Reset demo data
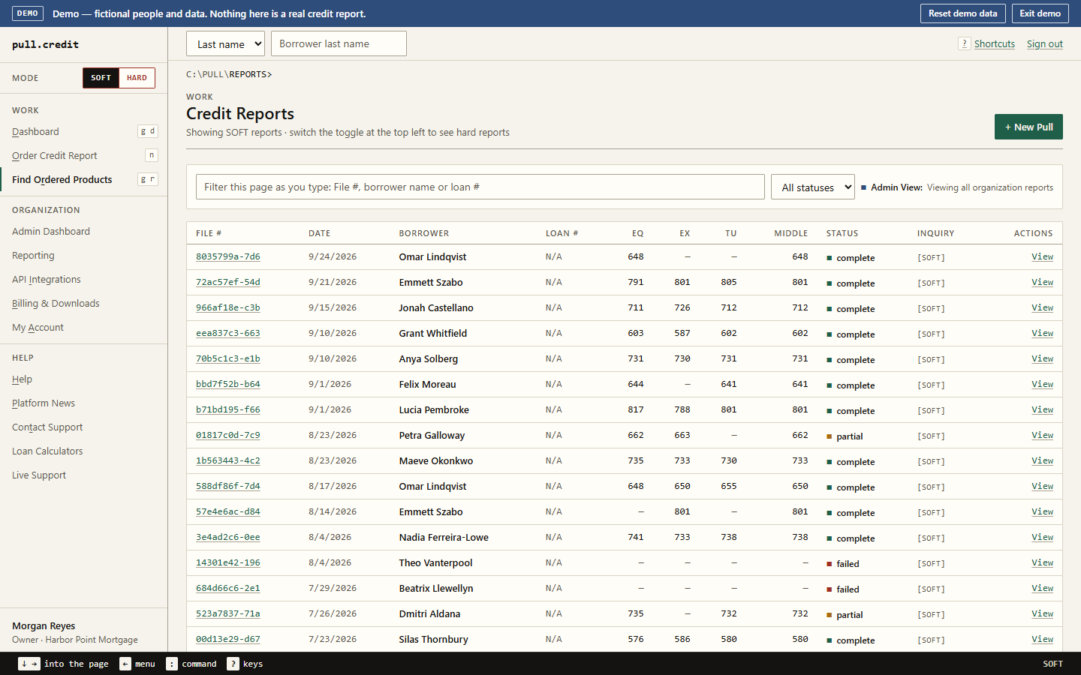Viewport: 1081px width, 675px height. (x=962, y=13)
